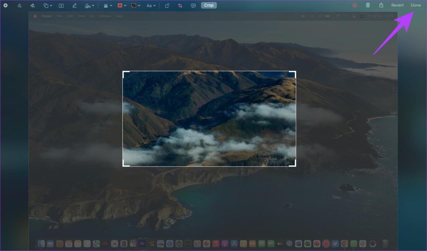Select the Sketch pen tool
Screen dimensions: 427x251
click(x=20, y=6)
